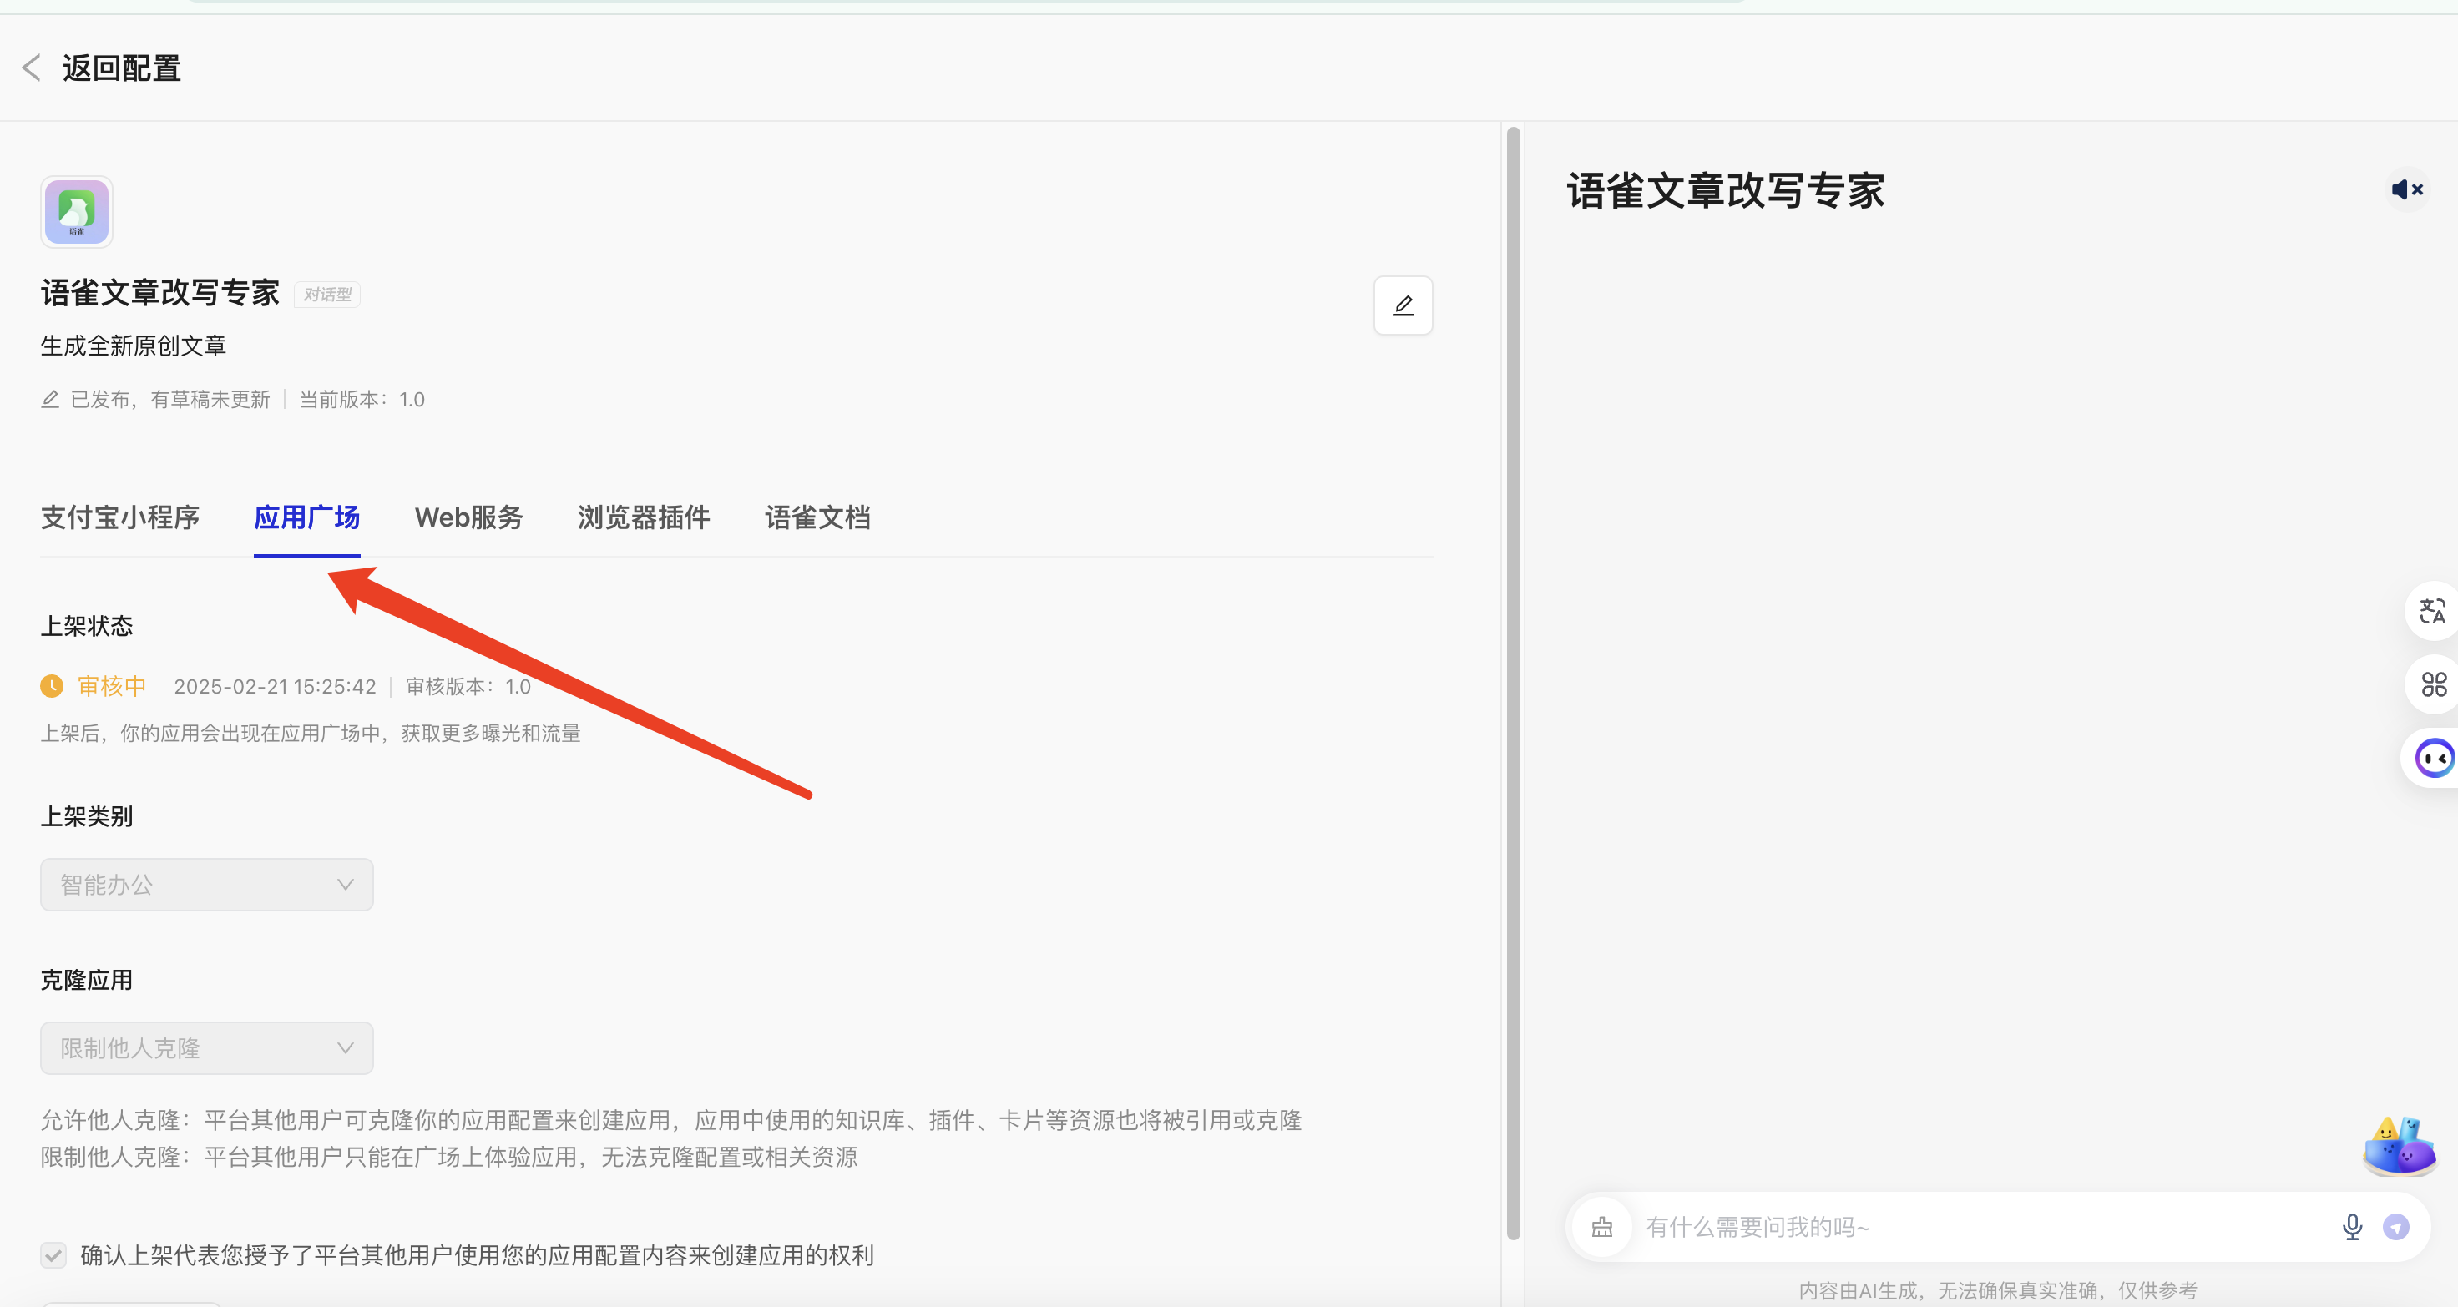Viewport: 2458px width, 1307px height.
Task: Open the 智能办公 category dropdown
Action: pyautogui.click(x=206, y=885)
